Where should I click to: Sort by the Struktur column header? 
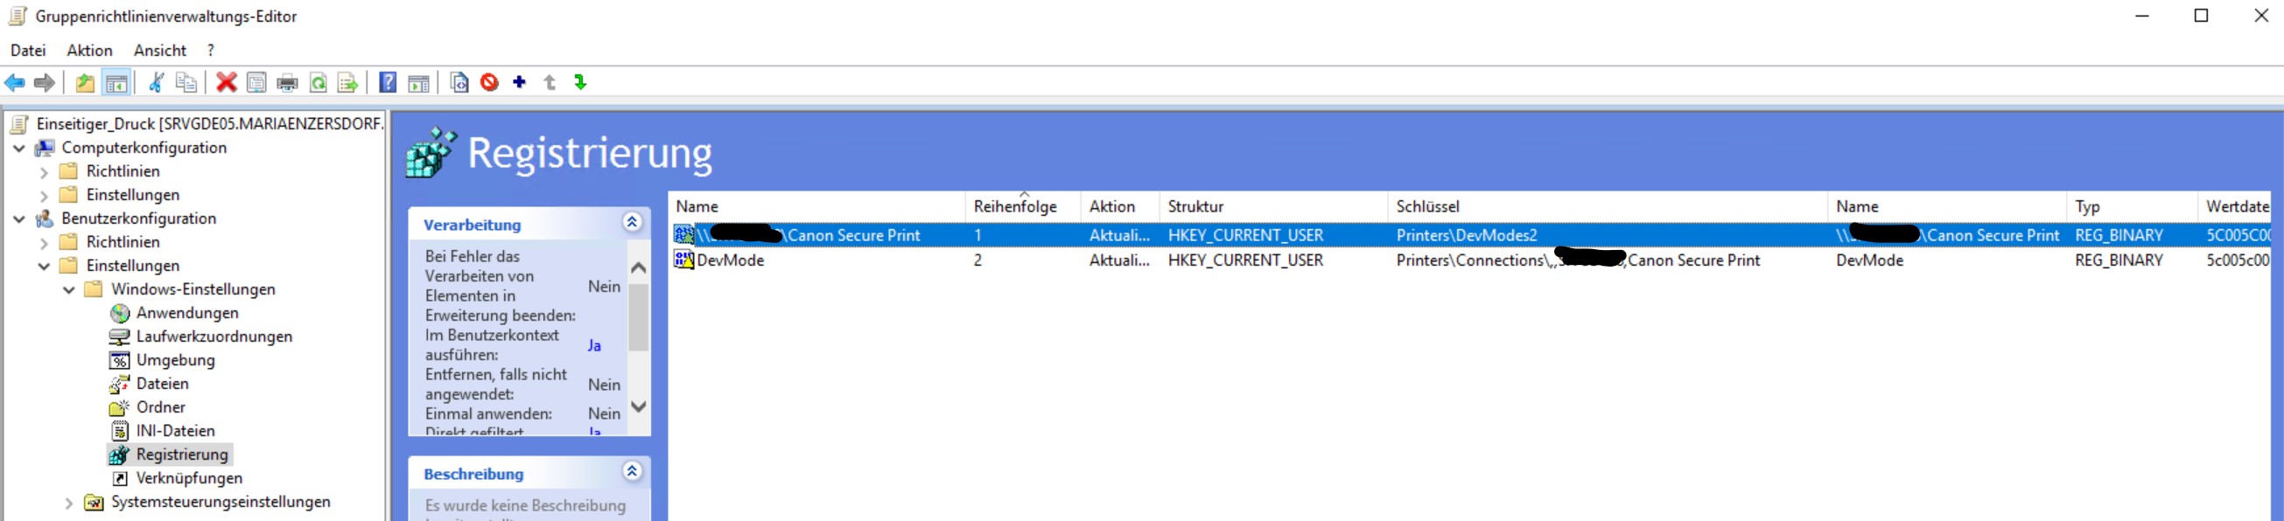1274,206
